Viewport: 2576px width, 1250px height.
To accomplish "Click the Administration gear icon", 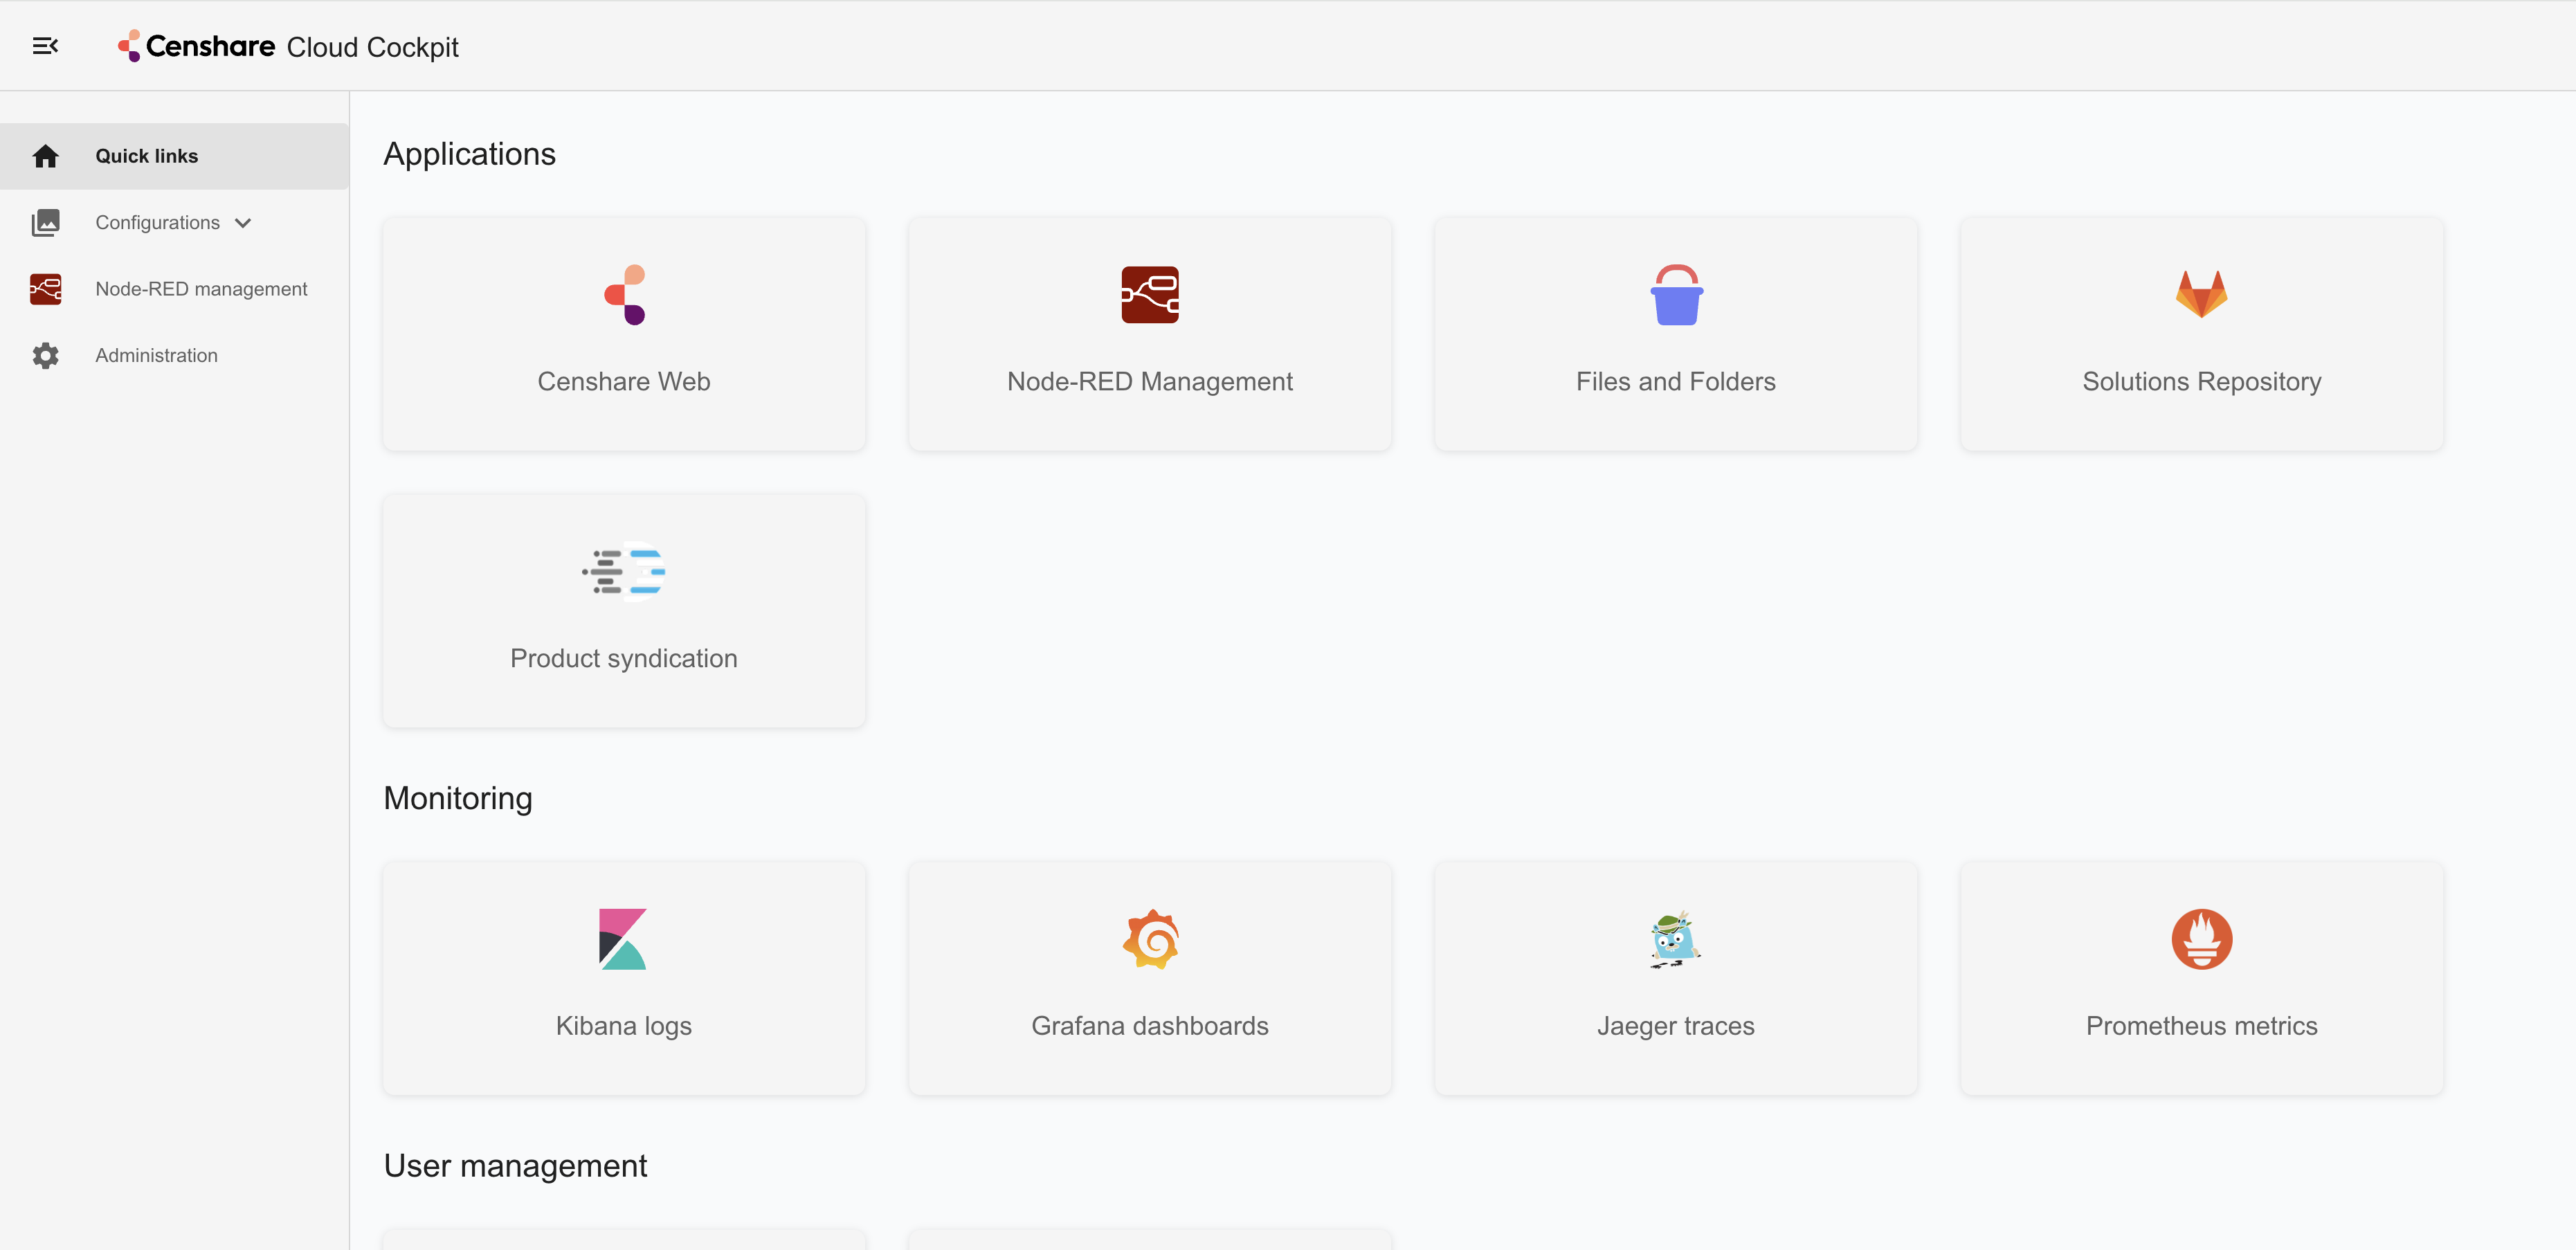I will pos(45,356).
